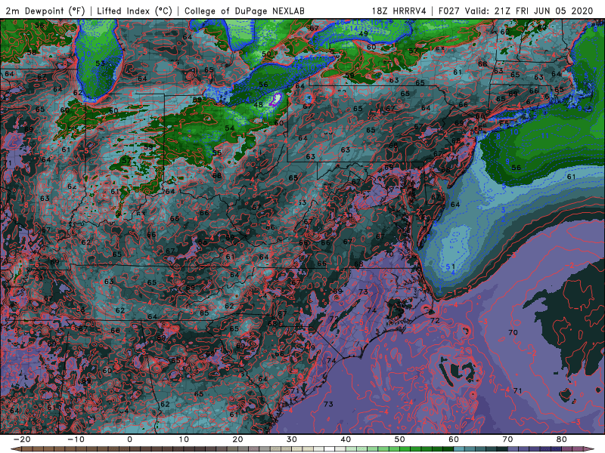605x453 pixels.
Task: Click dewpoint value 64 off the Delmarva coast
Action: pos(455,205)
